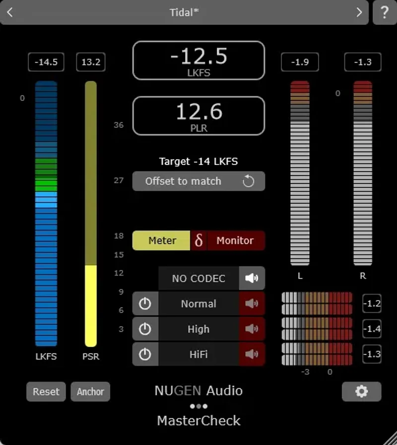Audition High codec via speaker icon
The width and height of the screenshot is (397, 445).
pos(252,329)
